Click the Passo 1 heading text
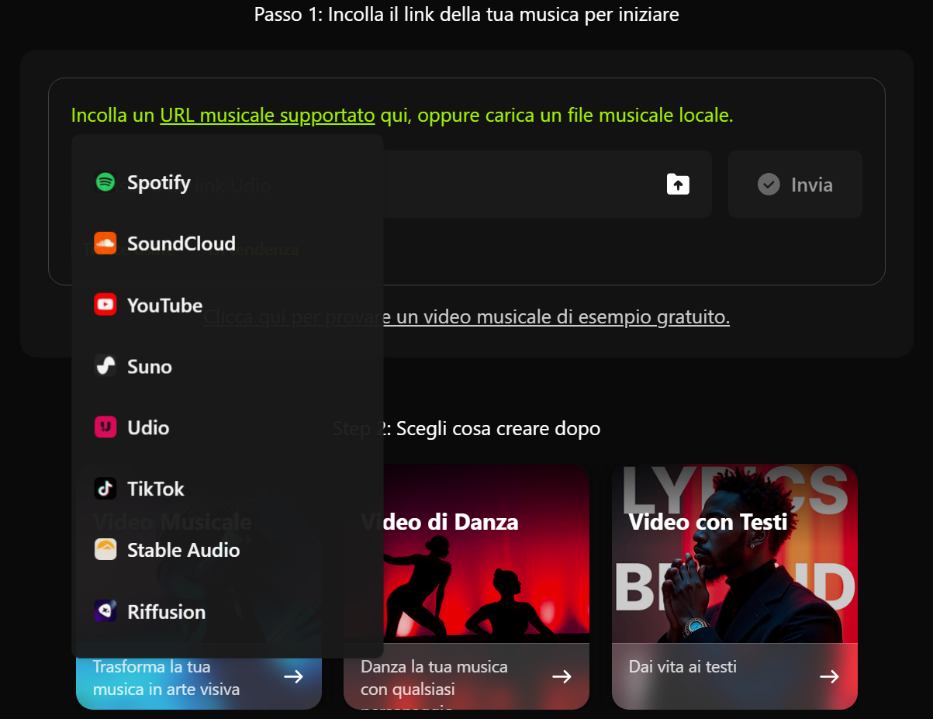The image size is (933, 719). [467, 14]
